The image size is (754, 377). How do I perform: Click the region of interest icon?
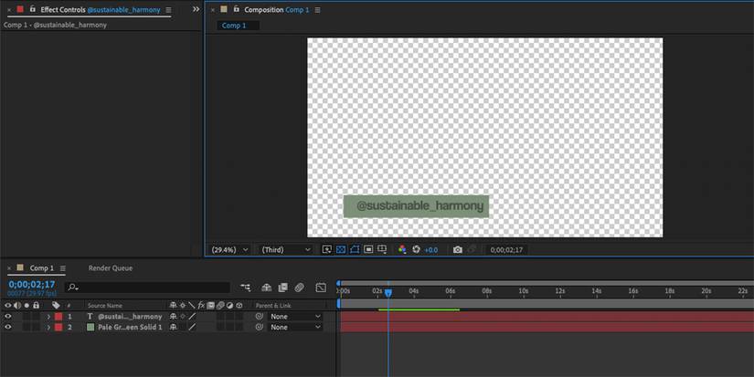tap(368, 250)
